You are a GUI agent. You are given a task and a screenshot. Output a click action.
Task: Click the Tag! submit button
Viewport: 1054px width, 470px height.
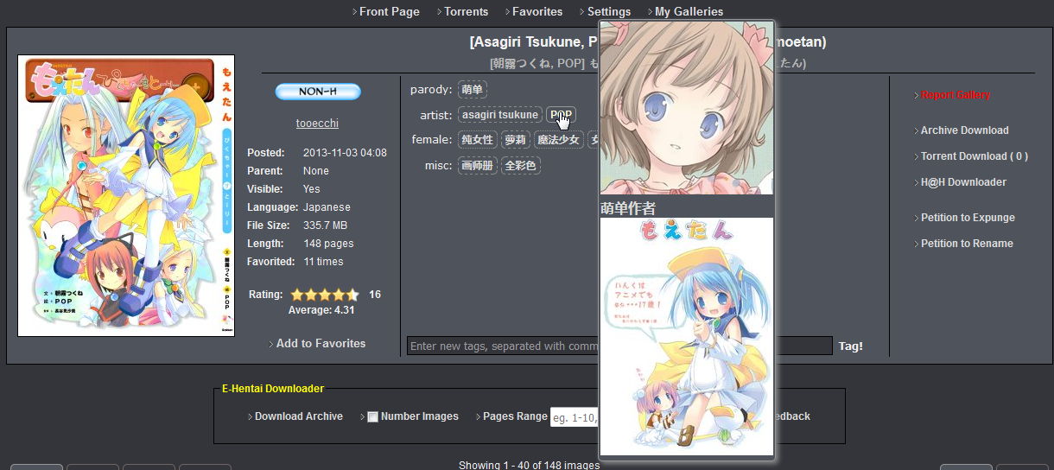tap(850, 346)
